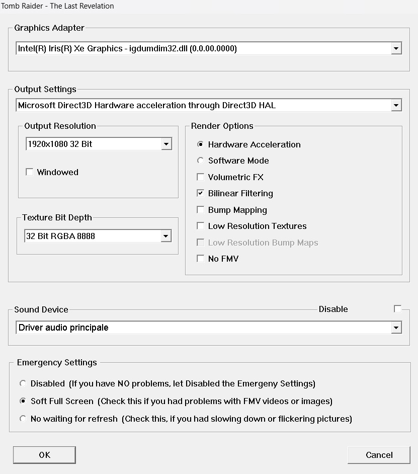Expand the Output Settings Direct3D dropdown
The image size is (418, 474).
(396, 105)
